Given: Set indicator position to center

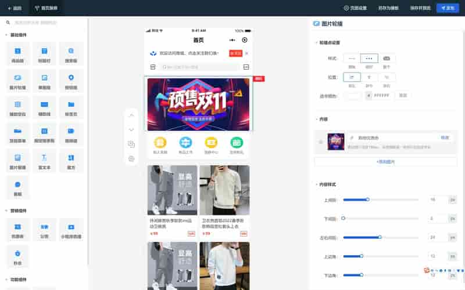Looking at the screenshot, I should (x=369, y=77).
